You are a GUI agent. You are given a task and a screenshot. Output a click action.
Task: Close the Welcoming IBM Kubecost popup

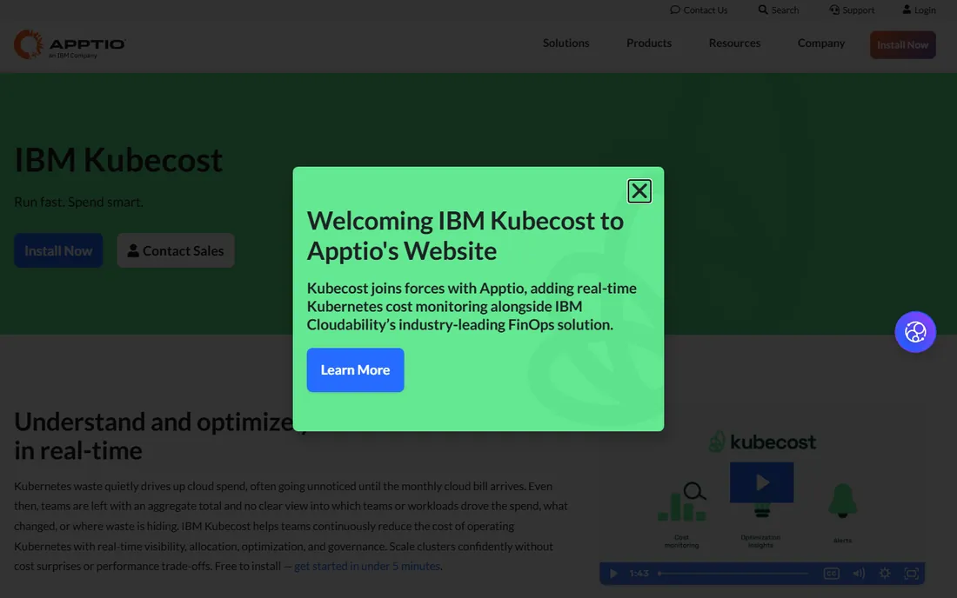[x=639, y=191]
